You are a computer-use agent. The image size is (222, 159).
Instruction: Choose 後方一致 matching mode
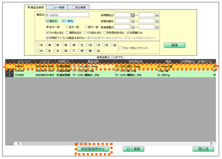pos(67,27)
